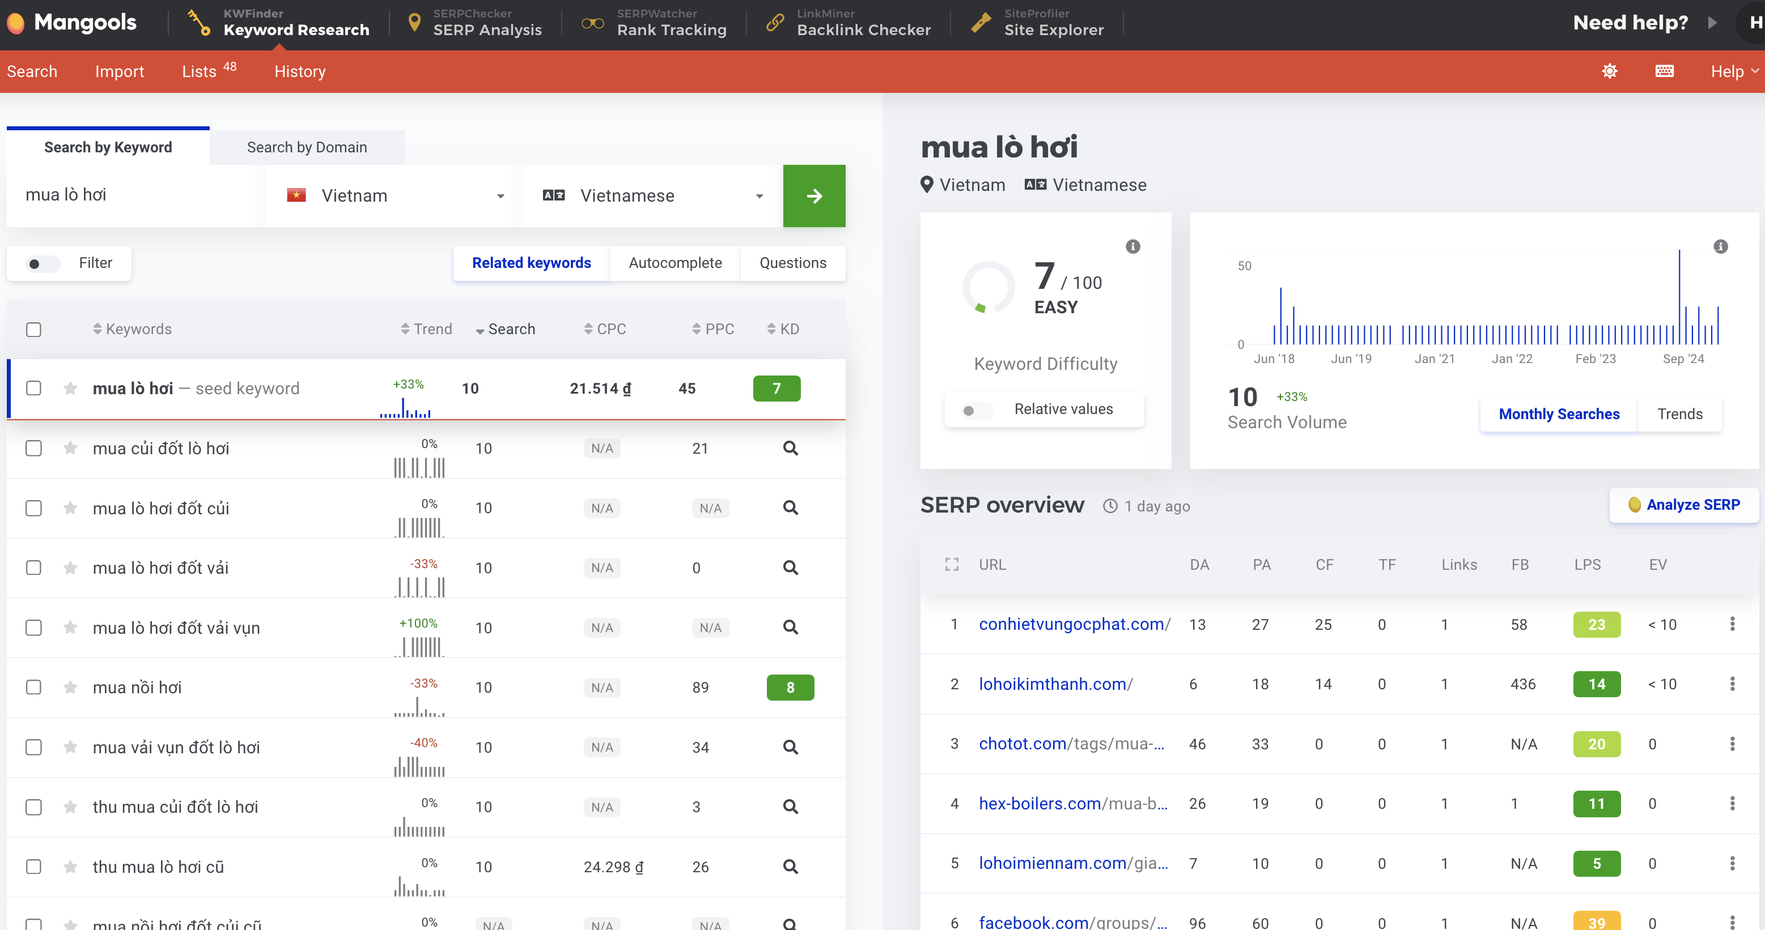
Task: Sort by CPC column
Action: [x=605, y=330]
